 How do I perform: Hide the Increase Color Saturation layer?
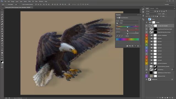(x=147, y=26)
